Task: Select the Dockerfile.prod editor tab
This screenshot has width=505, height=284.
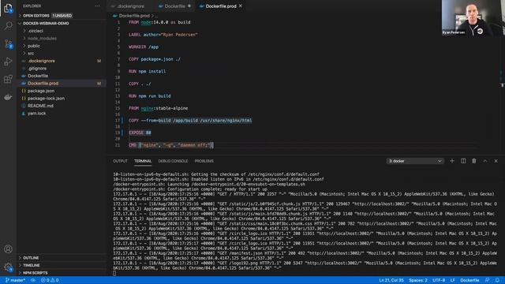Action: 221,6
